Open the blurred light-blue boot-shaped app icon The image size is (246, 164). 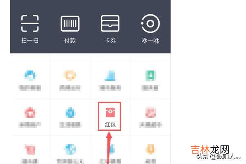(x=110, y=75)
